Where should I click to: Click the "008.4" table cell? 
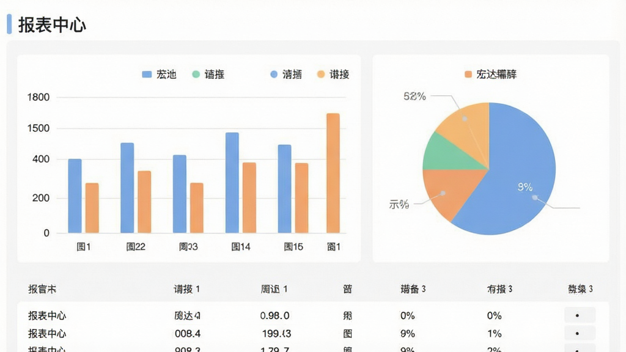[188, 334]
